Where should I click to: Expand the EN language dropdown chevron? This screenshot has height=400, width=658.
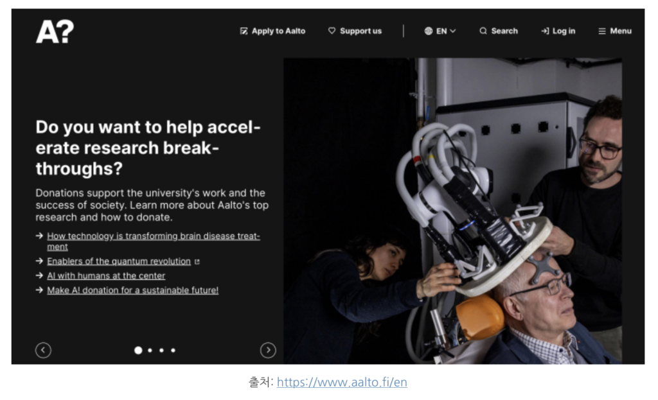click(x=453, y=31)
